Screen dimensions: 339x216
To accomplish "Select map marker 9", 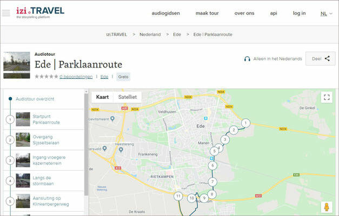I will click(x=204, y=198).
